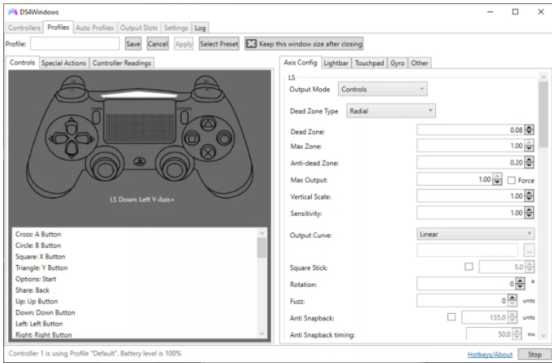Open the Output Curve dropdown
Image resolution: width=552 pixels, height=363 pixels.
click(x=475, y=234)
